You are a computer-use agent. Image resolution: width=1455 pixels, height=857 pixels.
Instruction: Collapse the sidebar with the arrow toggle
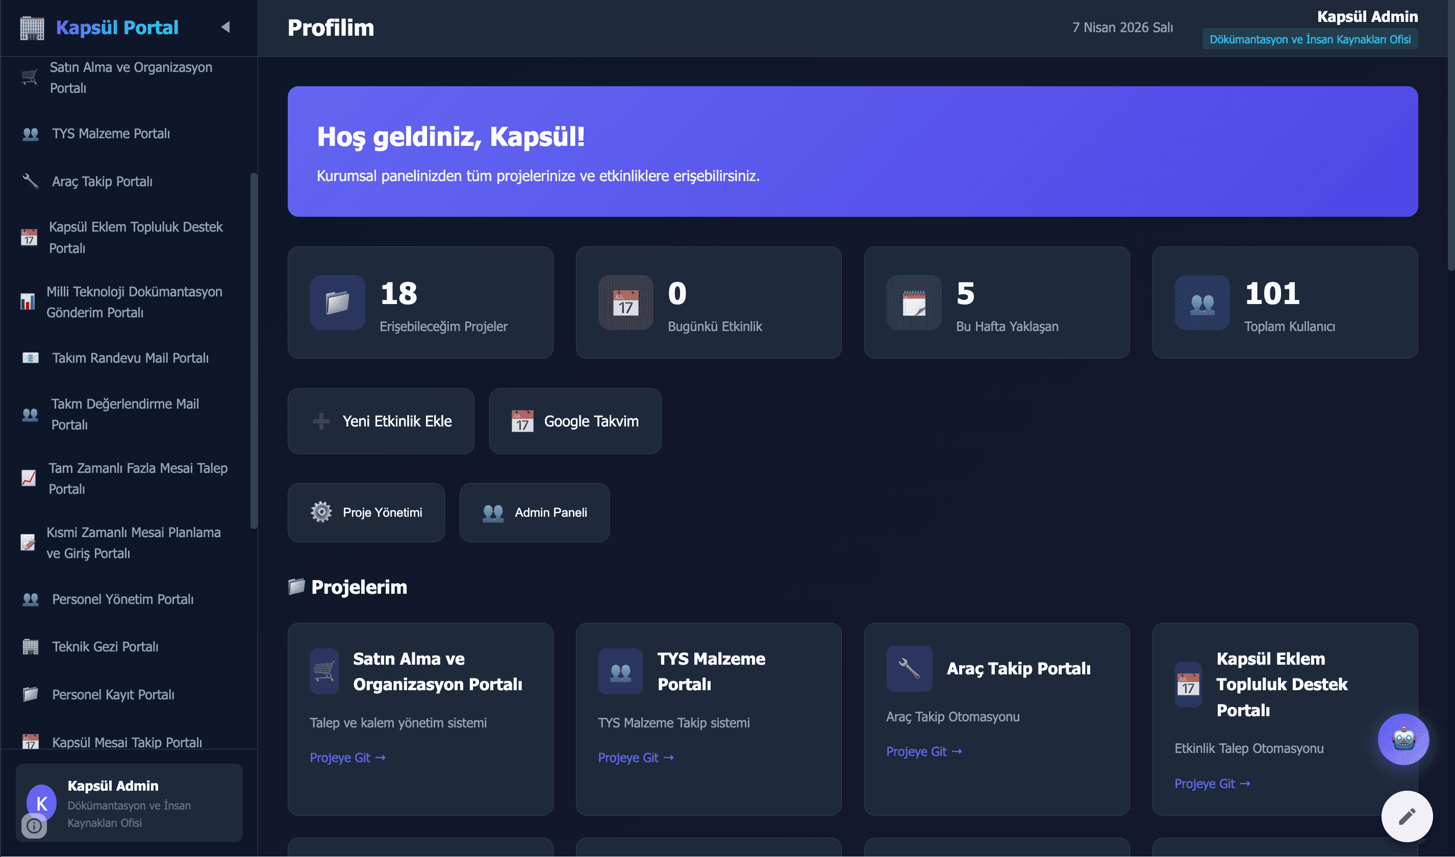pyautogui.click(x=226, y=27)
